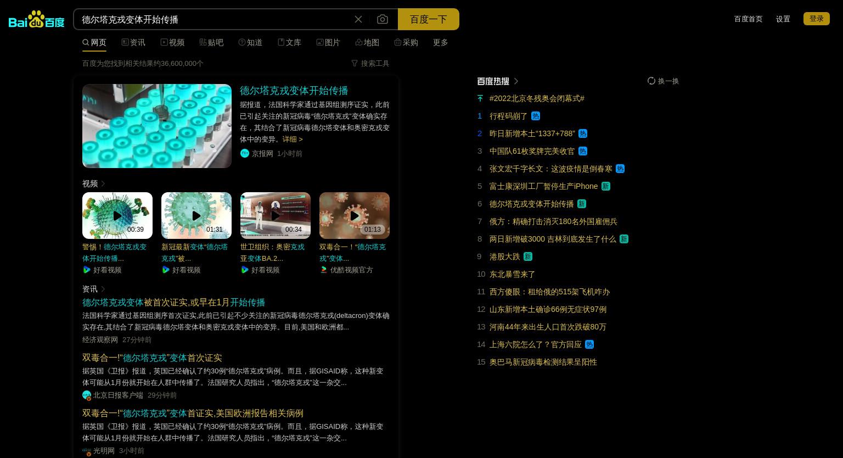The width and height of the screenshot is (843, 458).
Task: Open video title 世卫组织：奥密克戎亚变体BA.2
Action: coord(272,253)
